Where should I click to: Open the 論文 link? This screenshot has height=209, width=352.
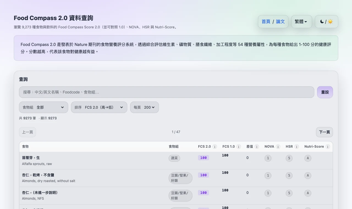(x=280, y=21)
